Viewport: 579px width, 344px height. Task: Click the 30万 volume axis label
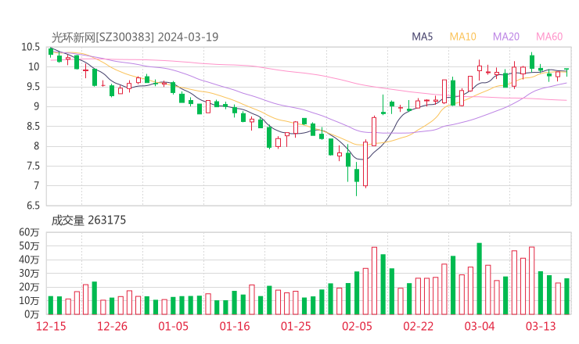point(29,274)
